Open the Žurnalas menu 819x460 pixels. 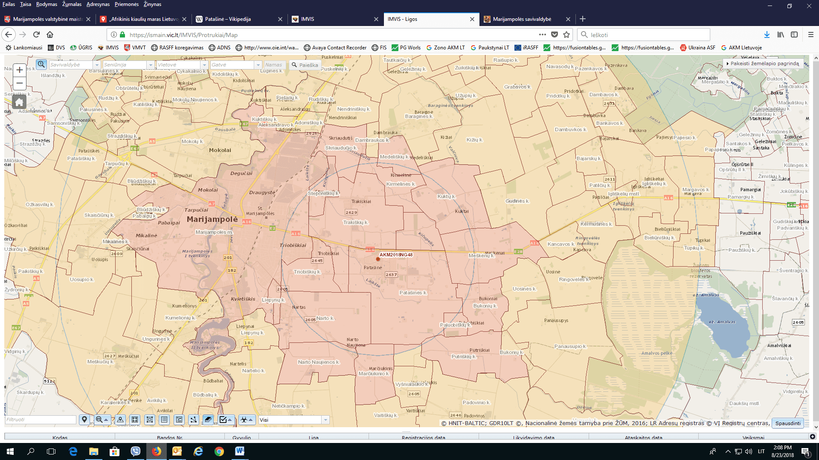[x=72, y=4]
